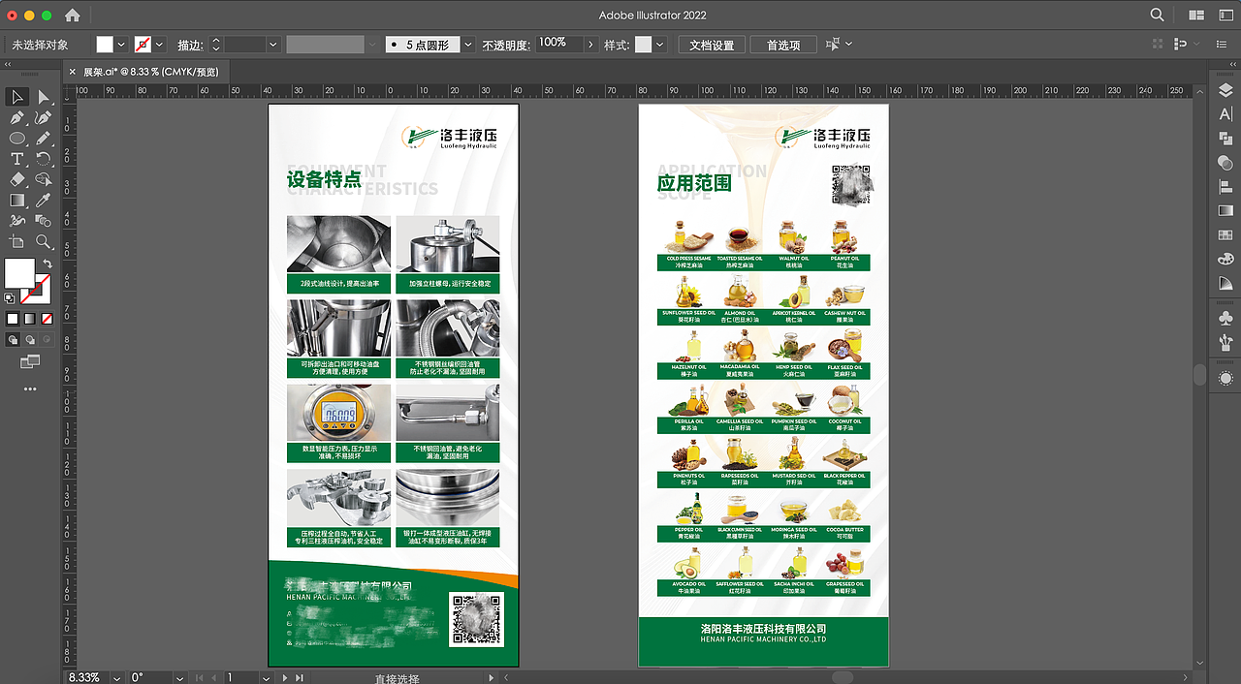Image resolution: width=1241 pixels, height=684 pixels.
Task: Open the Edit Toolbar three-dots button
Action: coord(30,389)
